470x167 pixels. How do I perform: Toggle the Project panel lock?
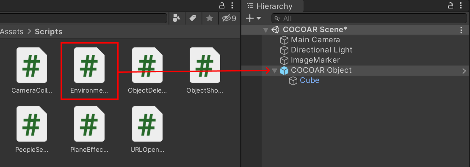(221, 5)
